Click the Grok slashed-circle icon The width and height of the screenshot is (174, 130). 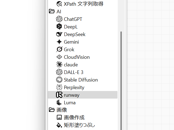(59, 49)
